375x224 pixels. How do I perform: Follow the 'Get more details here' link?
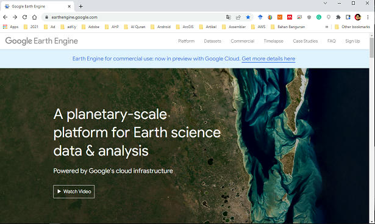268,59
